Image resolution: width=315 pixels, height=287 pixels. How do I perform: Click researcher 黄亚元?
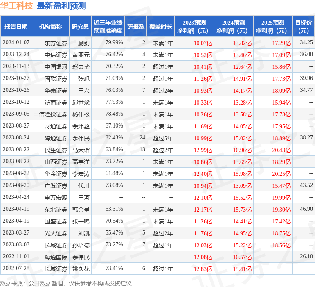click(x=81, y=55)
